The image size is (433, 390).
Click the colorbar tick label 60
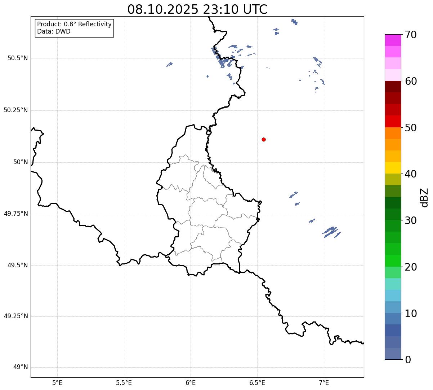point(411,81)
